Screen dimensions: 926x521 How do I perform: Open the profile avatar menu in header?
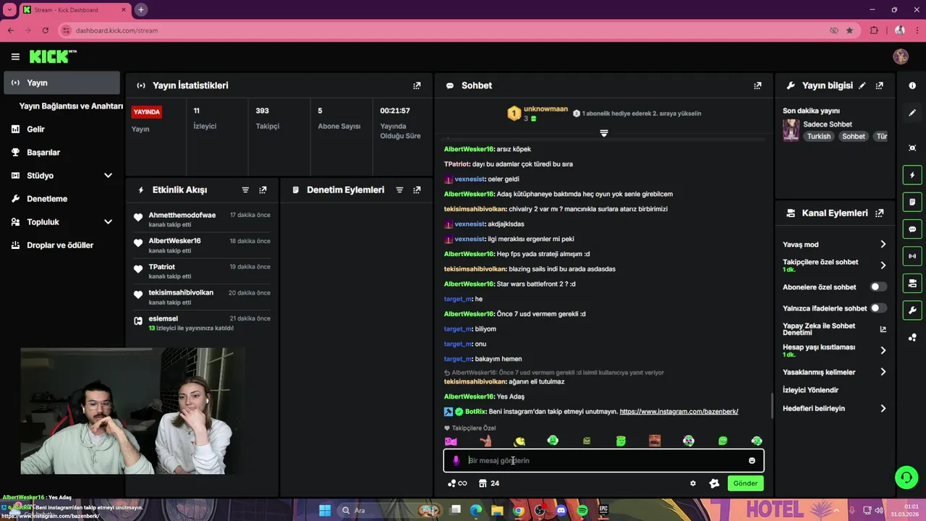click(x=901, y=56)
